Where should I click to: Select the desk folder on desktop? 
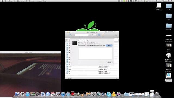pyautogui.click(x=169, y=6)
